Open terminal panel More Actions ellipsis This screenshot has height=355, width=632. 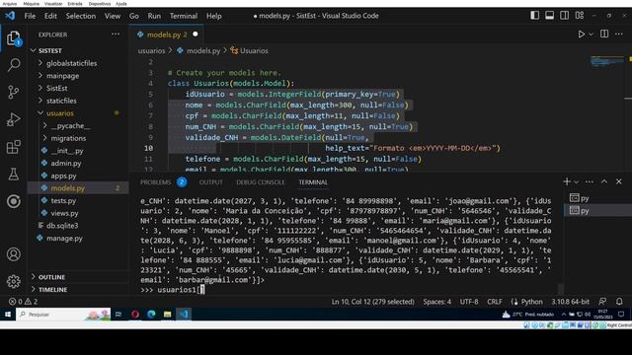590,181
